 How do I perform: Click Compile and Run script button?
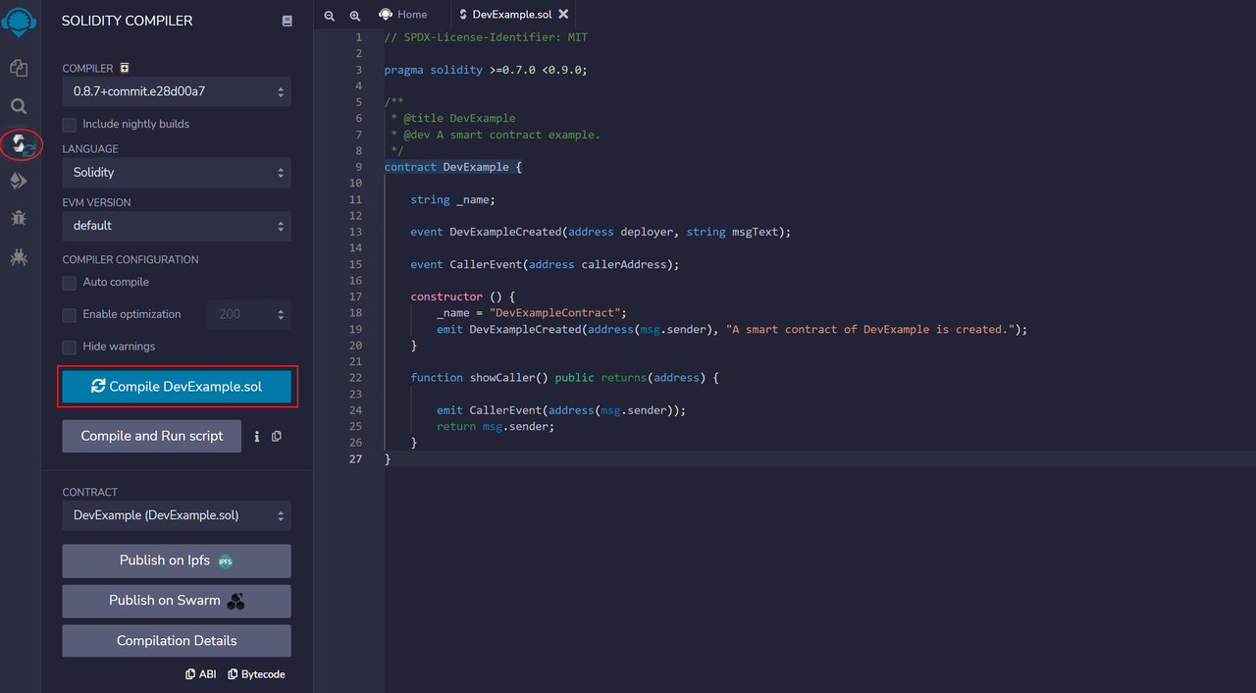coord(152,436)
